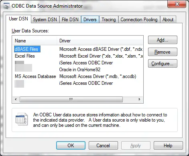Select the dBASE Files data source
Image resolution: width=189 pixels, height=156 pixels.
[x=27, y=49]
